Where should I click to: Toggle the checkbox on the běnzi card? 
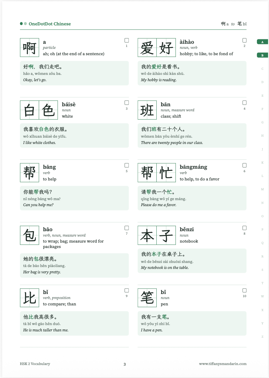pos(244,228)
